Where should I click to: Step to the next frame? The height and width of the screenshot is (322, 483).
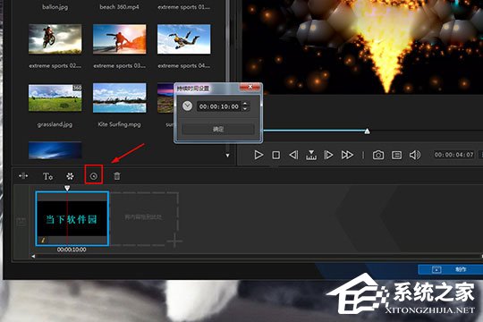(x=328, y=155)
